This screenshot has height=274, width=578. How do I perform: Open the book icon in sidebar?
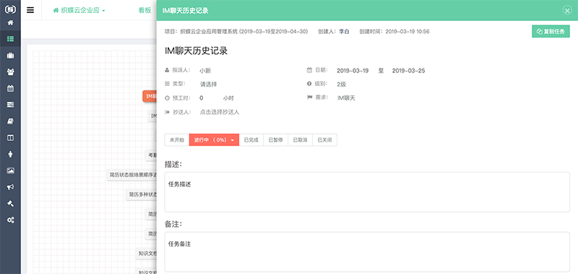10,121
